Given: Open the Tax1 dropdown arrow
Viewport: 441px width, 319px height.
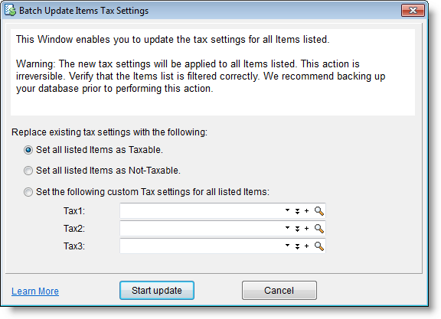Looking at the screenshot, I should pyautogui.click(x=287, y=210).
